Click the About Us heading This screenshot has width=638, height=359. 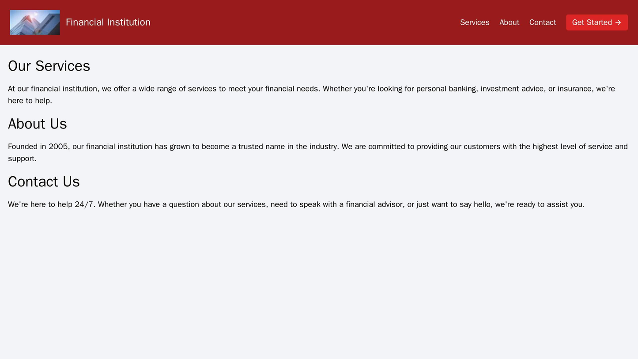click(38, 124)
